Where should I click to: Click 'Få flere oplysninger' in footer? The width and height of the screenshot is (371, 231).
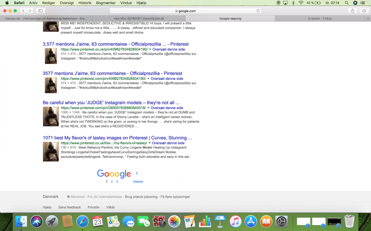(175, 197)
